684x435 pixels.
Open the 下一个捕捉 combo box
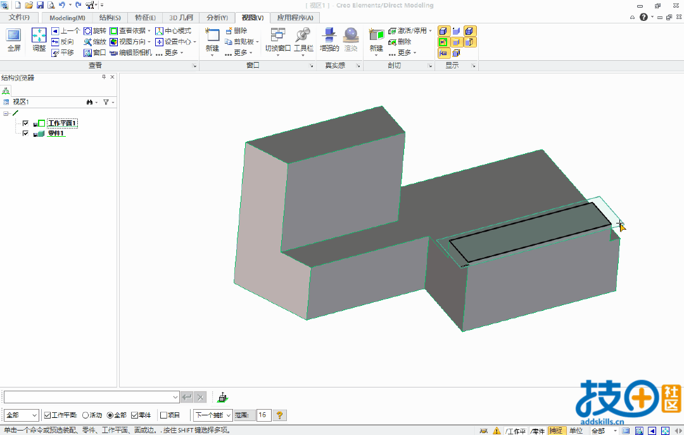tap(213, 415)
